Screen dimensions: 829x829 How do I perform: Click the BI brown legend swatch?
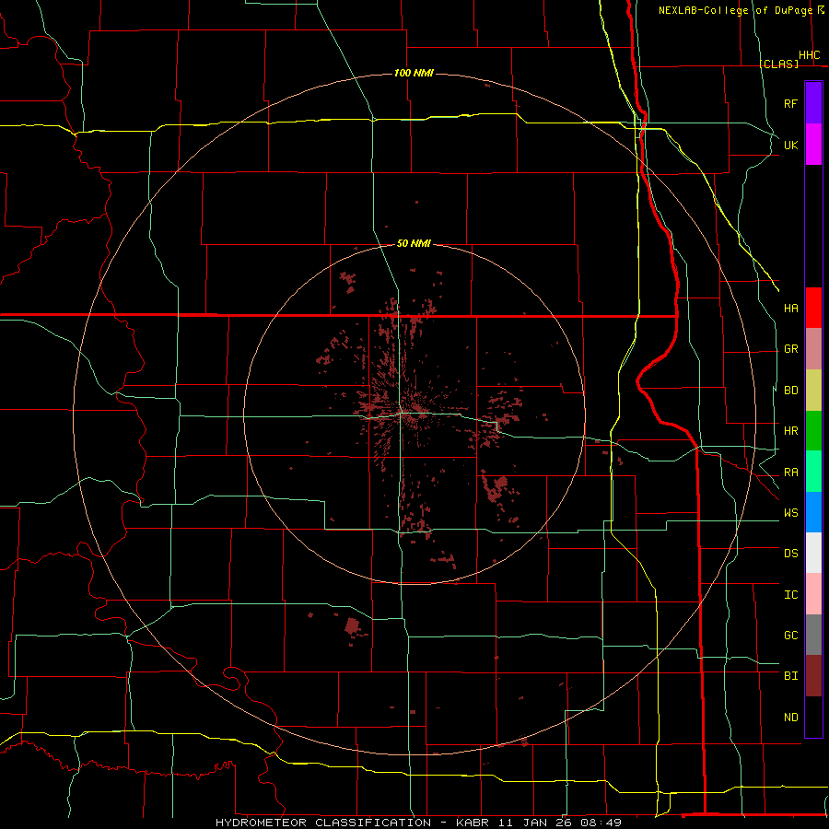(813, 676)
